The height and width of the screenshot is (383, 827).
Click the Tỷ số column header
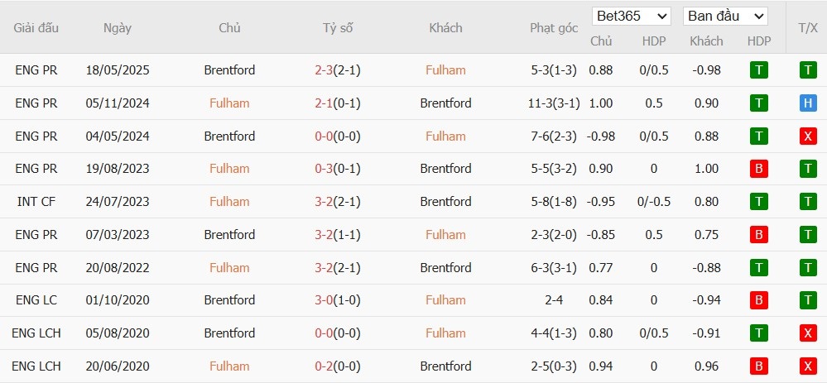338,27
